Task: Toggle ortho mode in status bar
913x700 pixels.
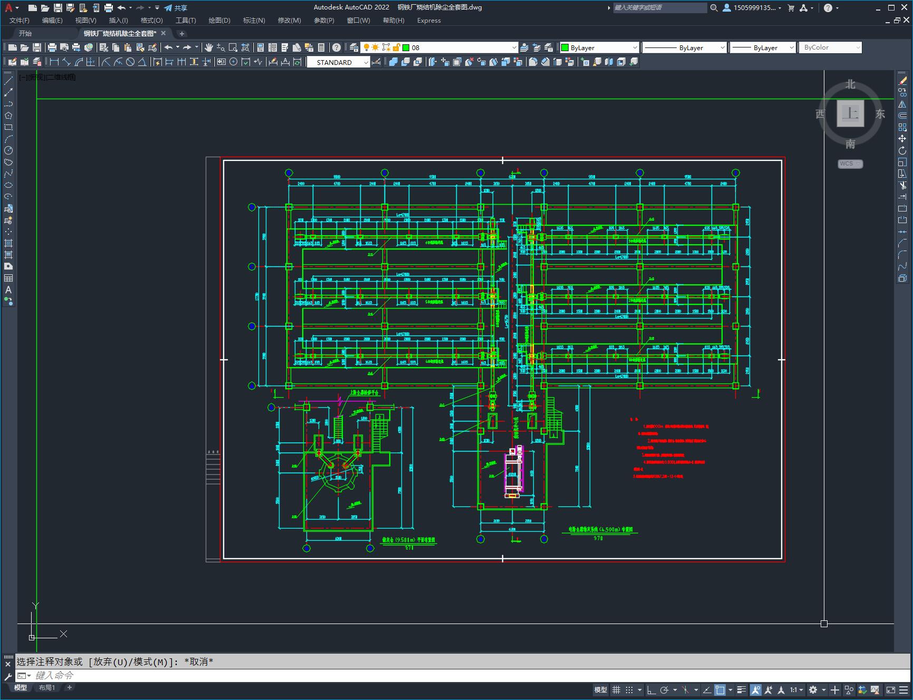Action: [651, 689]
